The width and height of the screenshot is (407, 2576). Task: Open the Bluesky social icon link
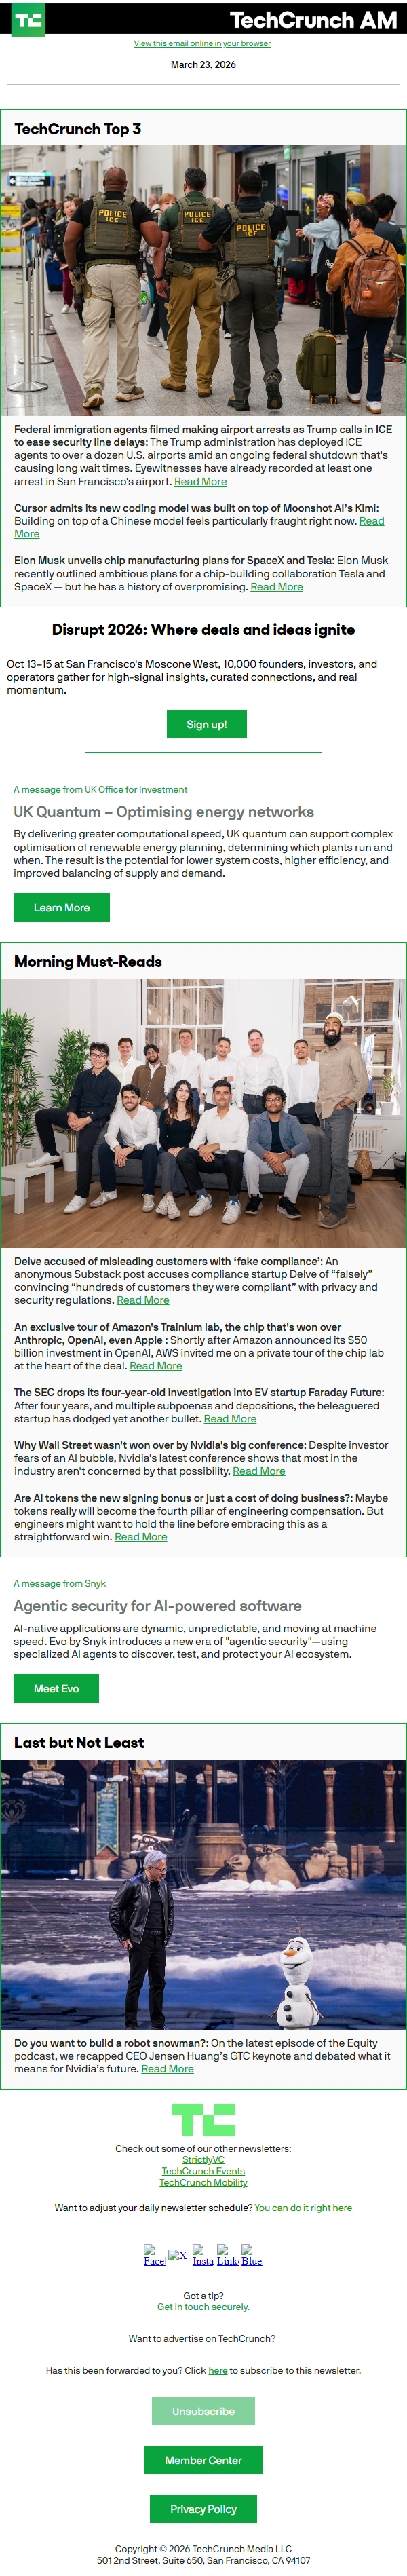[x=252, y=2255]
